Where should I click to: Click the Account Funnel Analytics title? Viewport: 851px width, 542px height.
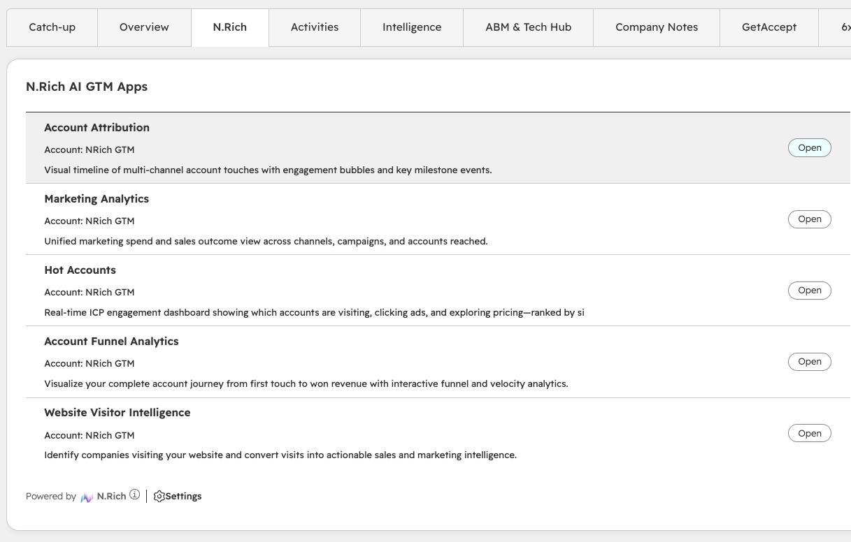(x=112, y=342)
